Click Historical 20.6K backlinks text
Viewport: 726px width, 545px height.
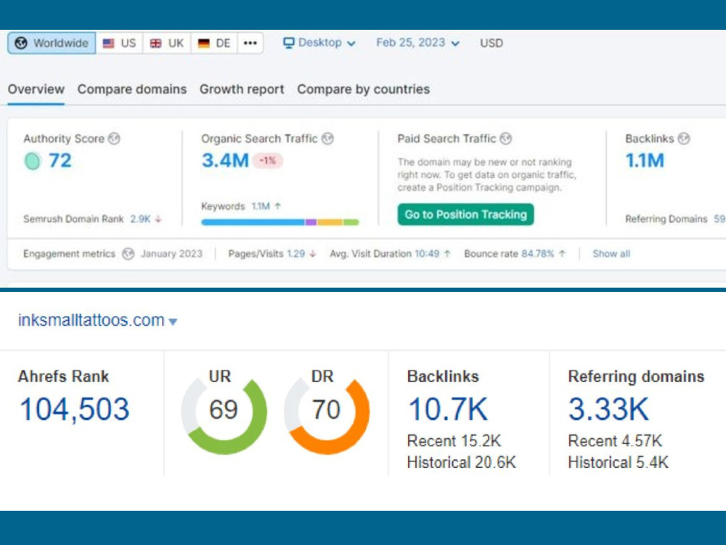click(x=461, y=462)
